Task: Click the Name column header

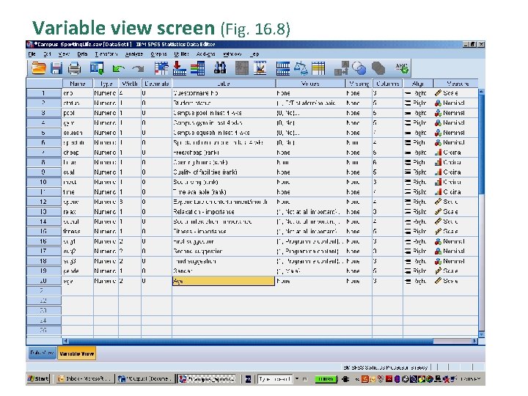Action: pyautogui.click(x=78, y=84)
